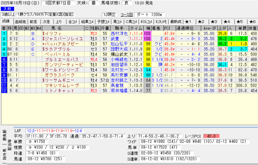Open the K次メモ tab
The height and width of the screenshot is (165, 258).
[161, 22]
